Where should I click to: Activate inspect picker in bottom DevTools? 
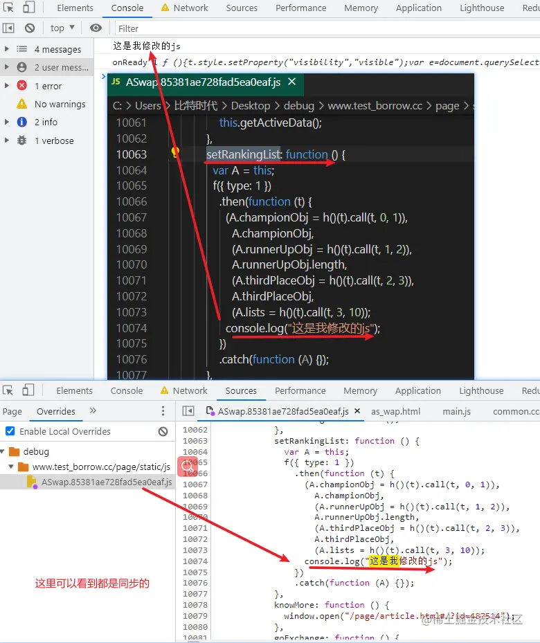pos(8,390)
